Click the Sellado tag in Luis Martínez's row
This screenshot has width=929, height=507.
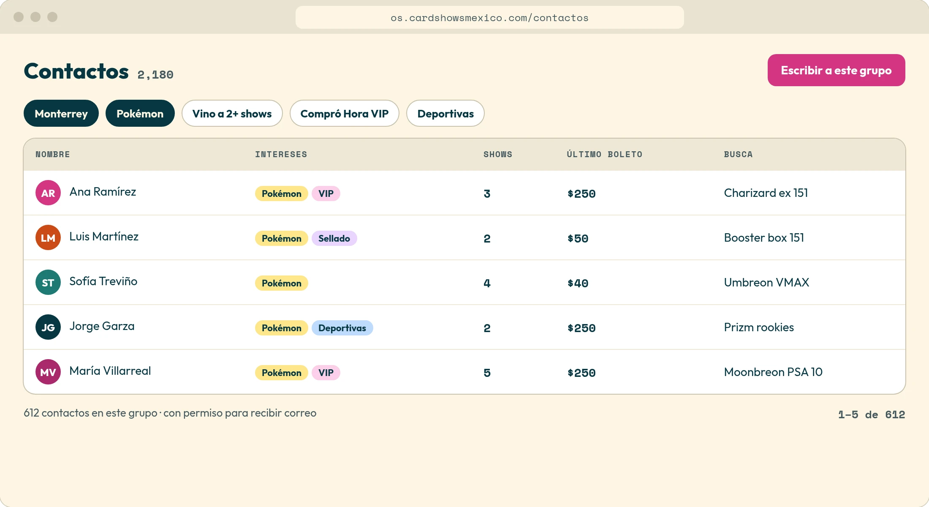334,238
